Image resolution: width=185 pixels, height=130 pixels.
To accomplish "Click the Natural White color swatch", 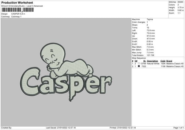I will [x=139, y=63].
